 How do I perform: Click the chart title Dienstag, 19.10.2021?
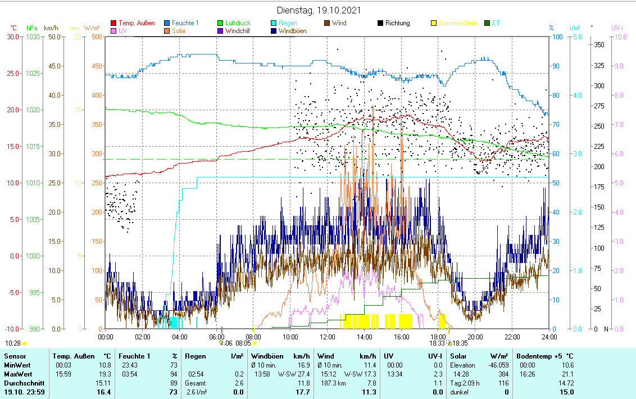(x=319, y=10)
